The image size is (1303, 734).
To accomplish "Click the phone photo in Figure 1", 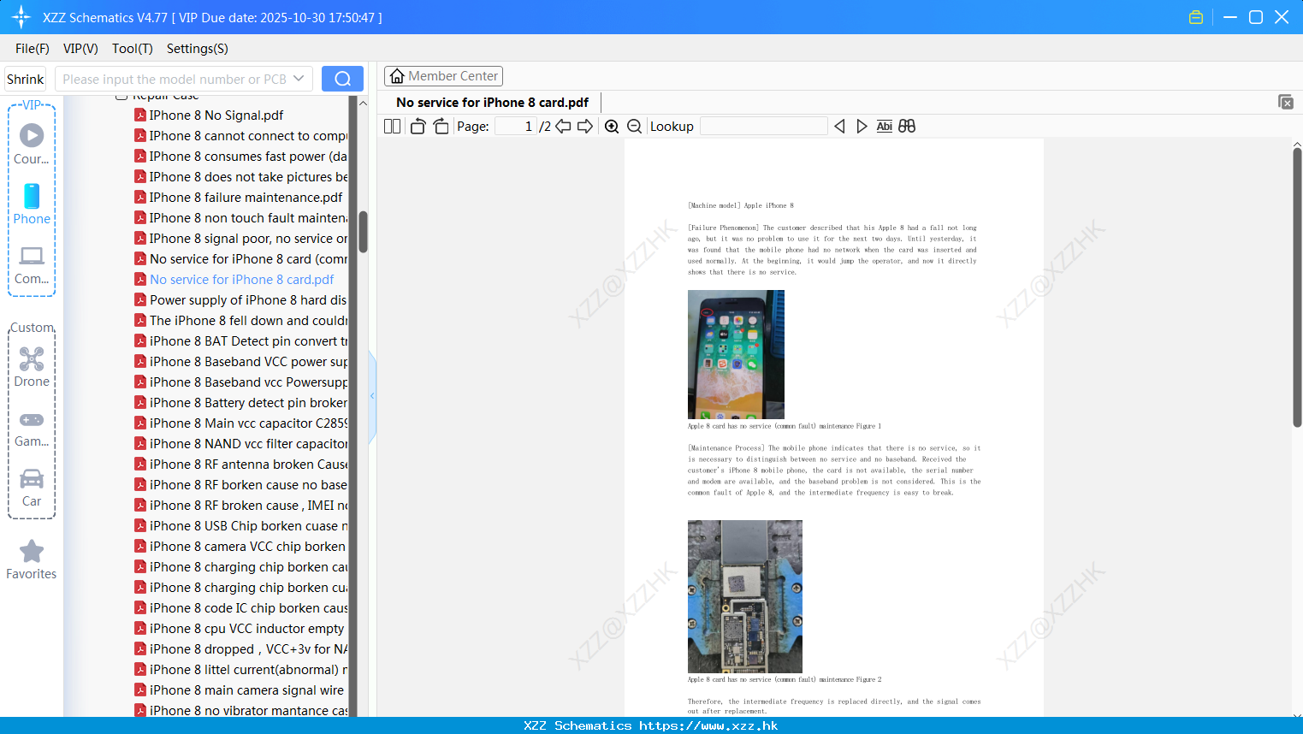I will pyautogui.click(x=736, y=354).
